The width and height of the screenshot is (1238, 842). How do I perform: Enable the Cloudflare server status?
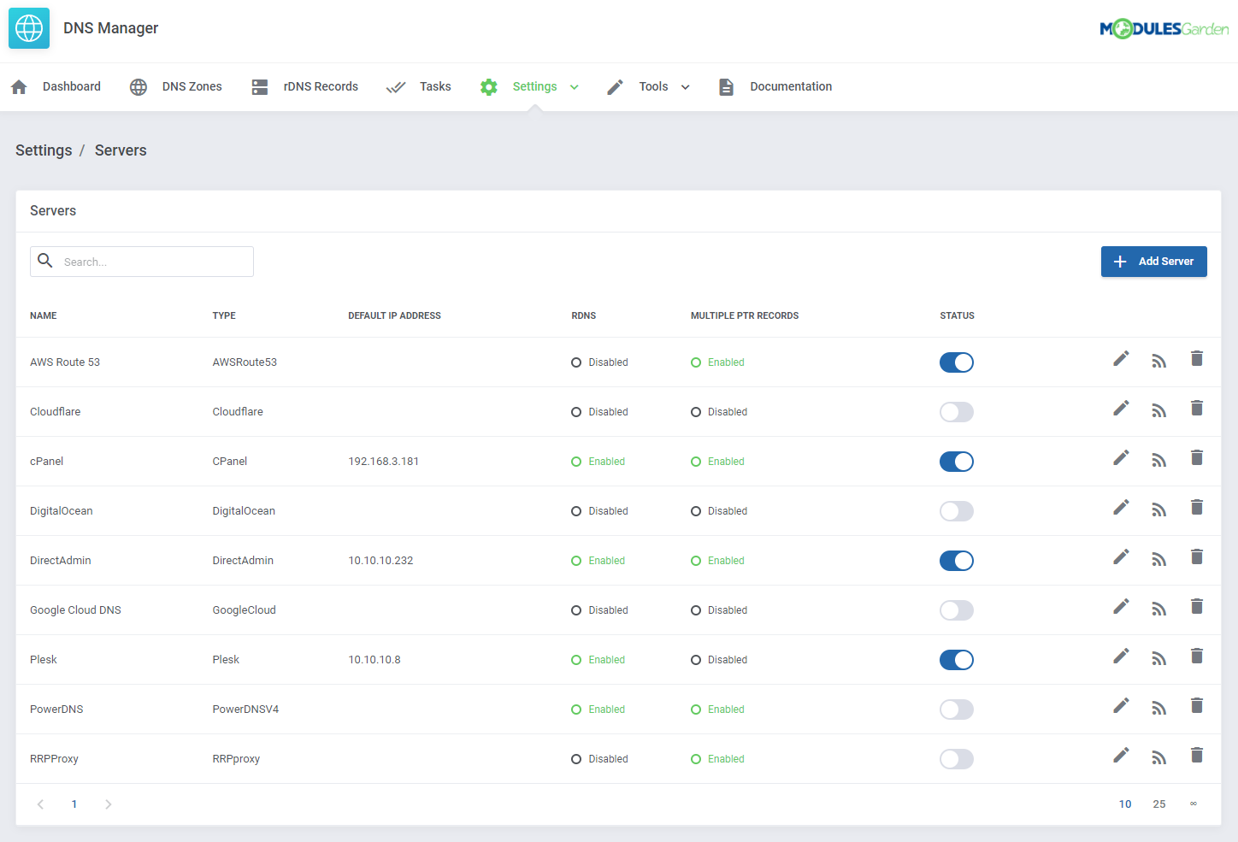pyautogui.click(x=957, y=411)
